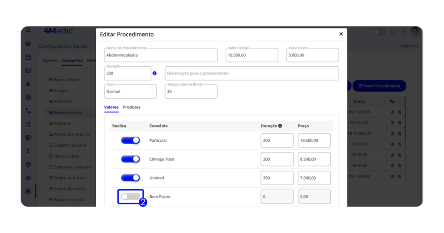Click the phone icon in sidebar
Viewport: 444px width, 233px height.
[28, 111]
